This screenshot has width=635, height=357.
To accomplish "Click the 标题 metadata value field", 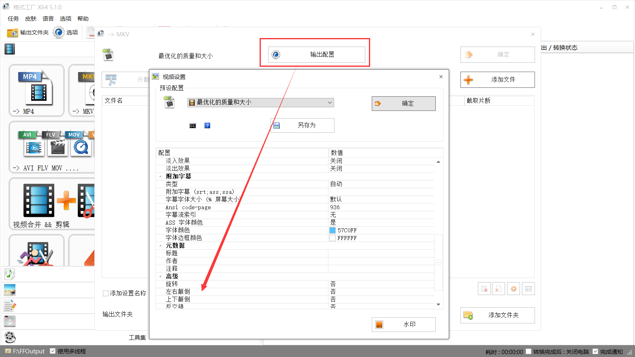I will (x=381, y=253).
